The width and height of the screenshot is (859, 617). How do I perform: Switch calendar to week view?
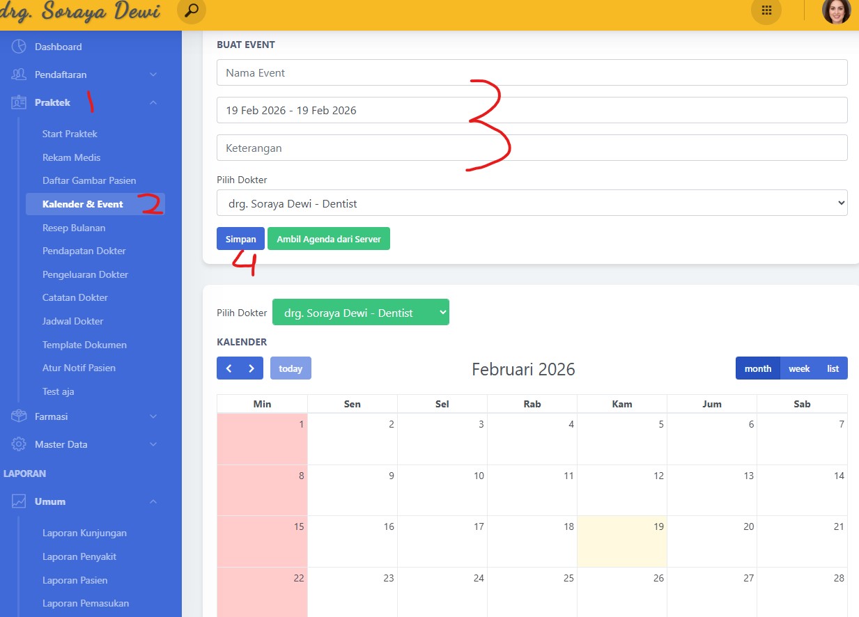798,368
